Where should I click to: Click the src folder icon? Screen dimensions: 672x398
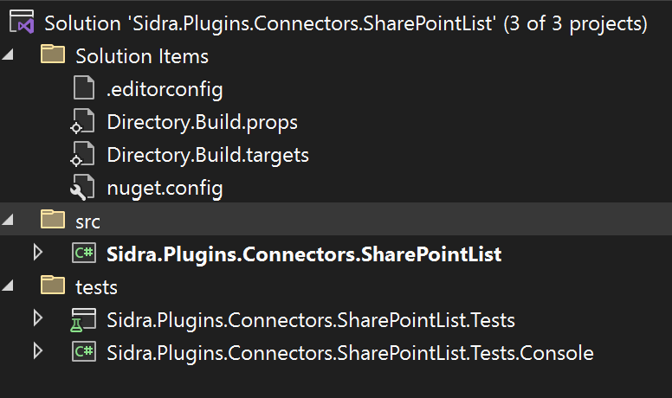coord(54,221)
